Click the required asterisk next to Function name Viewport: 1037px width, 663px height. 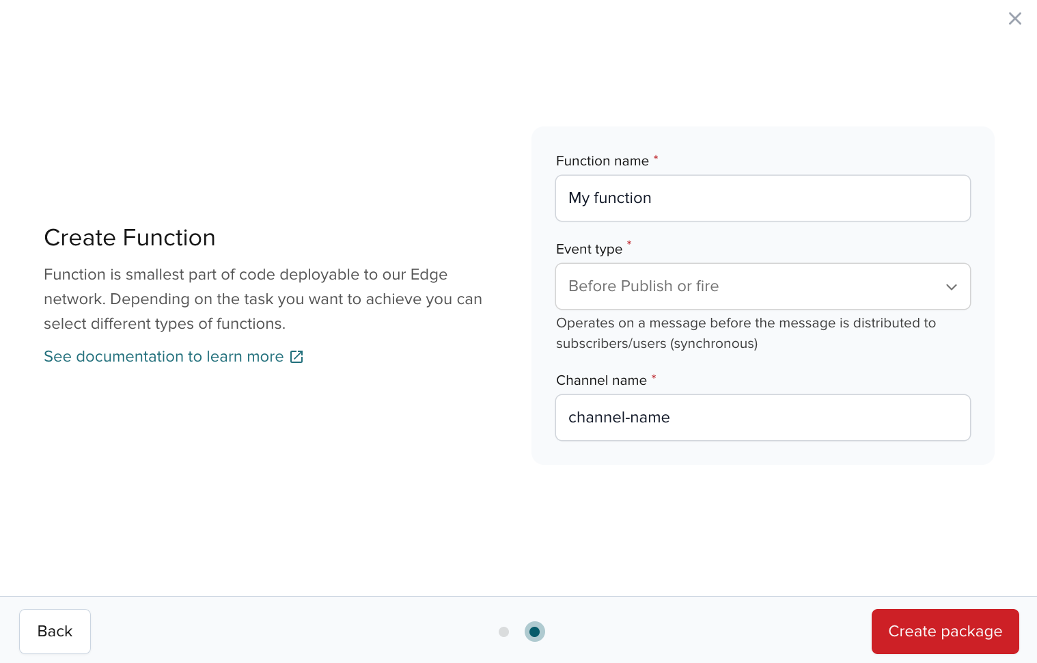(656, 158)
